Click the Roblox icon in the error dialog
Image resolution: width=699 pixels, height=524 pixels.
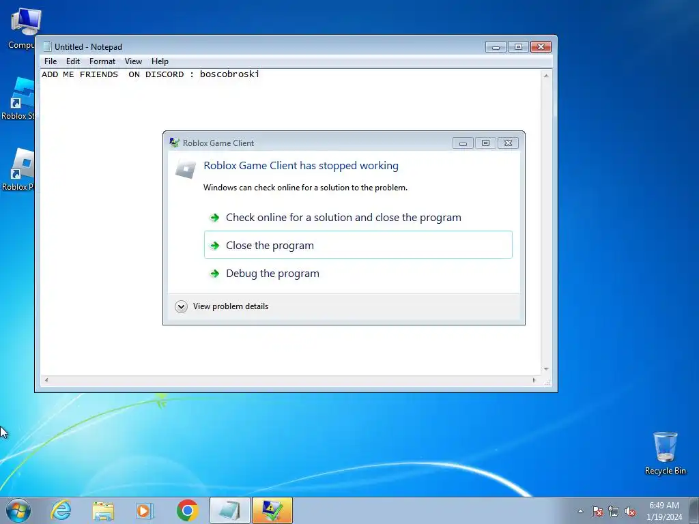pyautogui.click(x=186, y=169)
